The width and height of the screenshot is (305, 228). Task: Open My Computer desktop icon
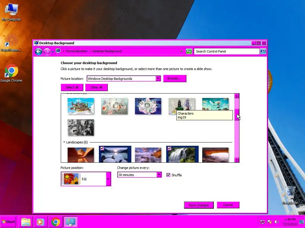(x=11, y=12)
